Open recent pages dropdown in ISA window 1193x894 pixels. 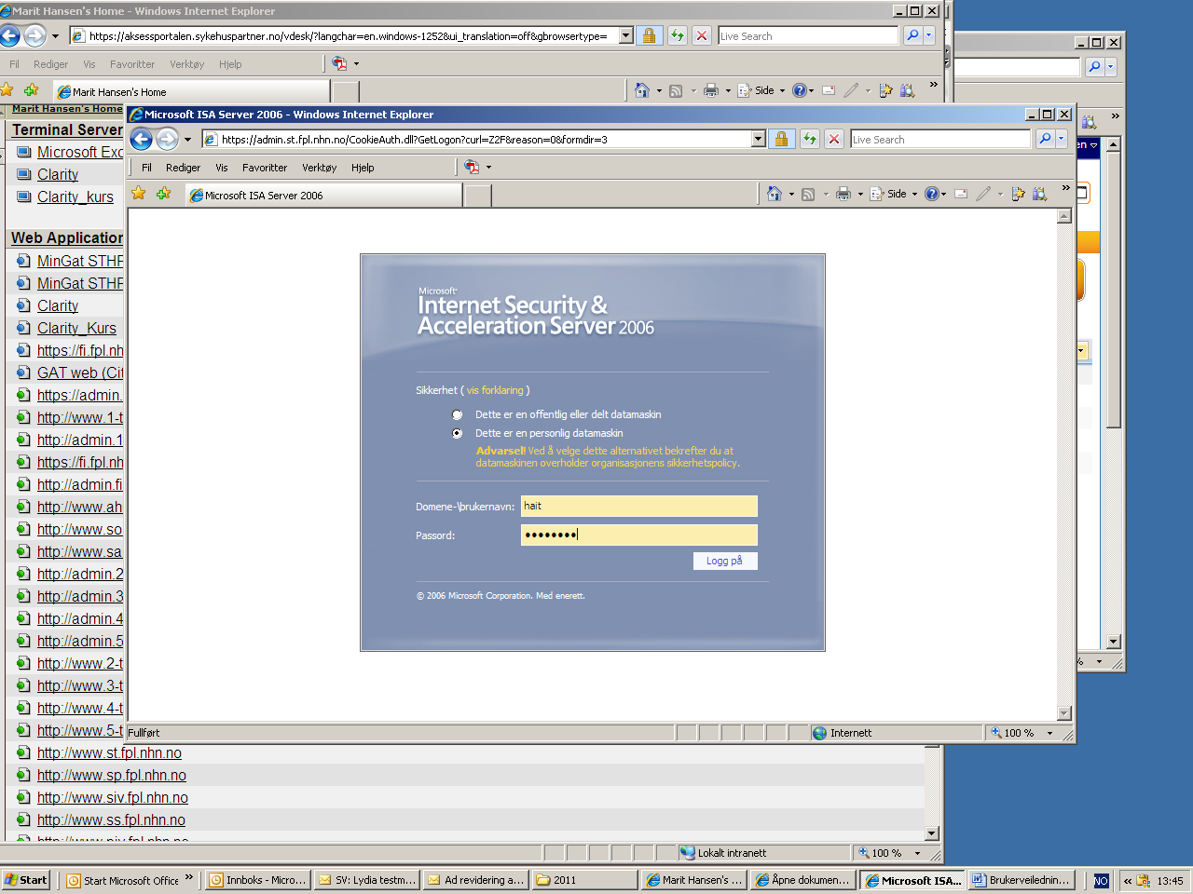187,140
